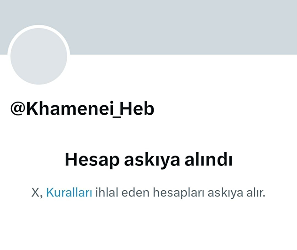This screenshot has width=297, height=250.
Task: Click the blank profile avatar circle
Action: pos(39,56)
